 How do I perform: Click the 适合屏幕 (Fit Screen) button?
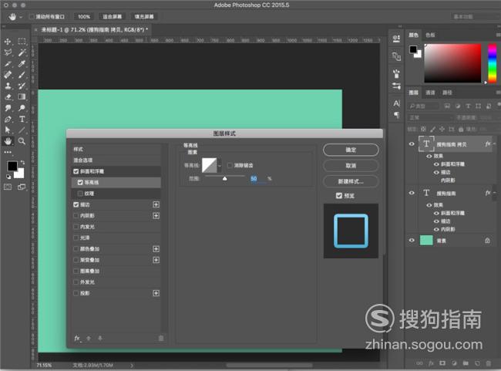click(x=112, y=17)
